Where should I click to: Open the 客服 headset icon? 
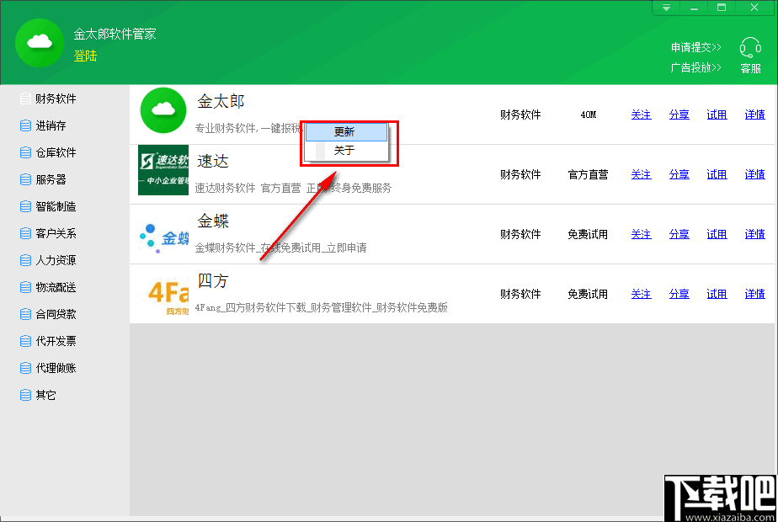(x=750, y=48)
